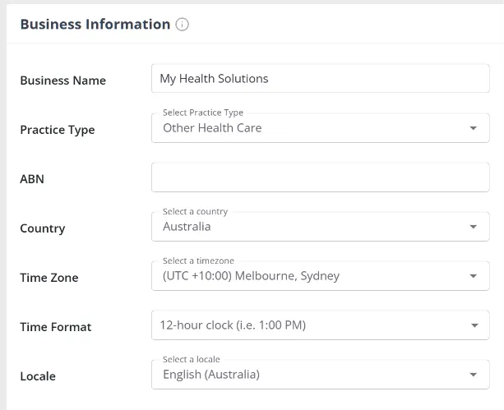The width and height of the screenshot is (504, 410).
Task: Open the Country dropdown showing Australia
Action: [321, 227]
